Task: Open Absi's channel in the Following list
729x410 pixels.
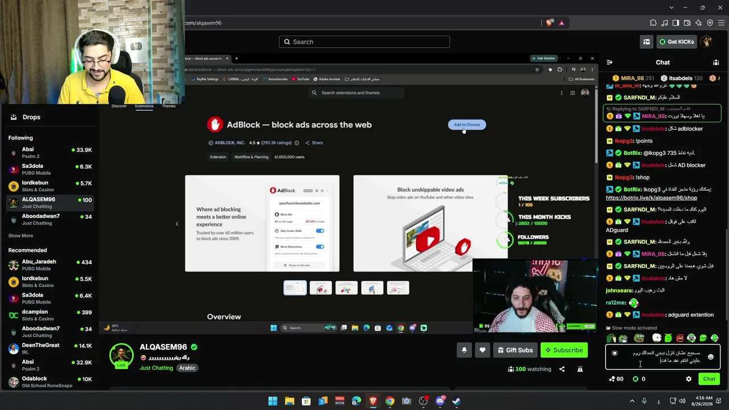Action: pos(50,153)
